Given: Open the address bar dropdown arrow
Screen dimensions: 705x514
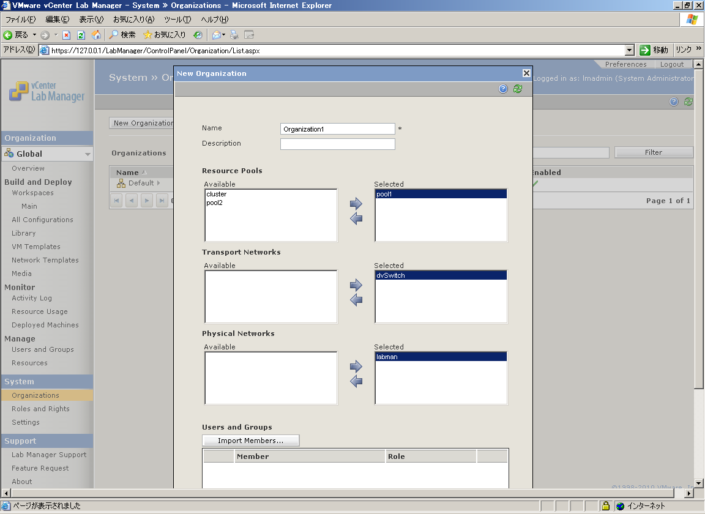Looking at the screenshot, I should 630,50.
